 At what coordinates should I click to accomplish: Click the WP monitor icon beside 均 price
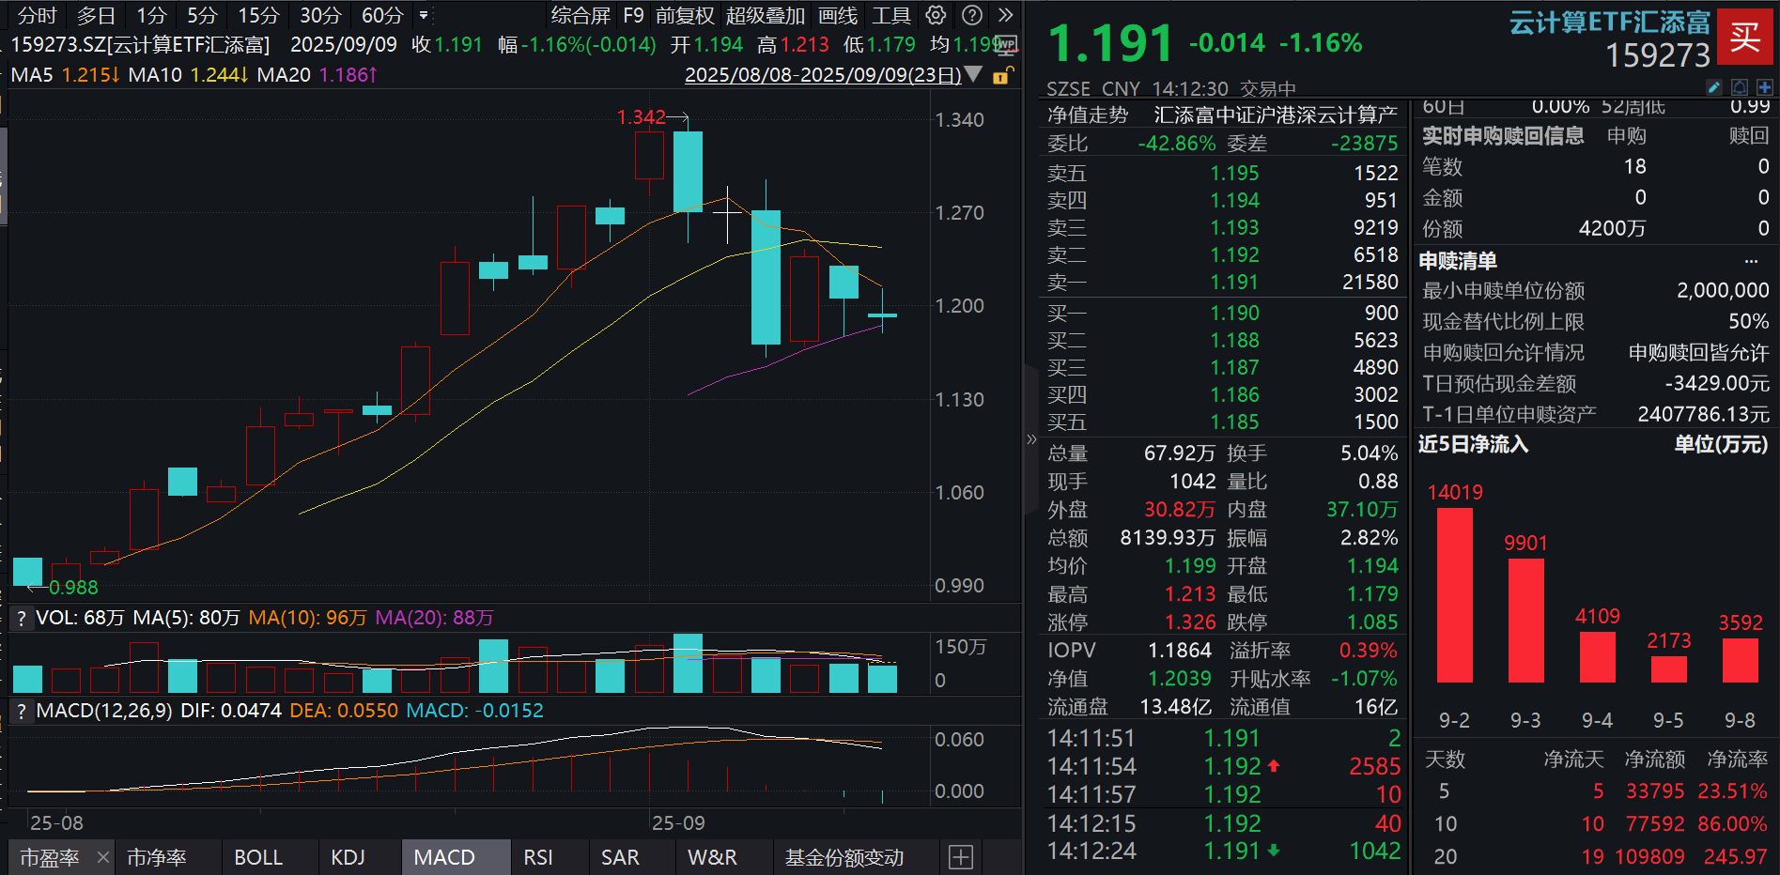coord(1007,43)
